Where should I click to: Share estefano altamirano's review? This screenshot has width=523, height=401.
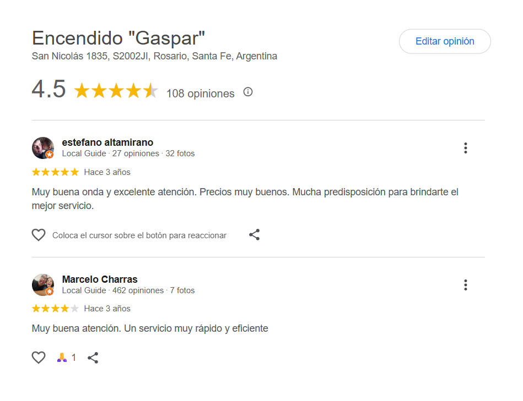click(254, 235)
